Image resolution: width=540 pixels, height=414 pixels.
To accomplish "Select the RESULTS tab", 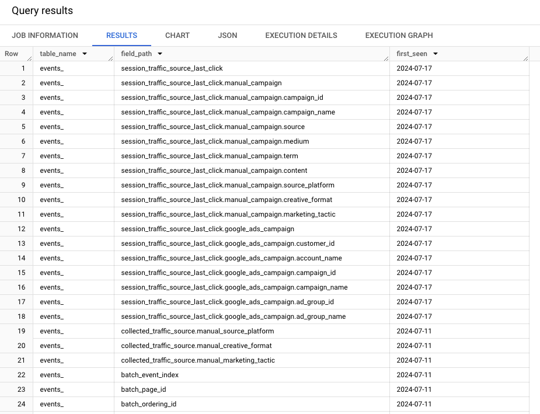I will [x=121, y=35].
